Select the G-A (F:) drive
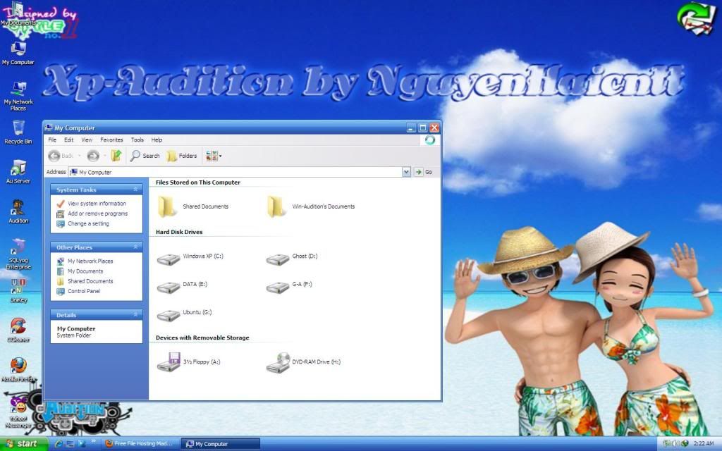The image size is (722, 451). (288, 287)
